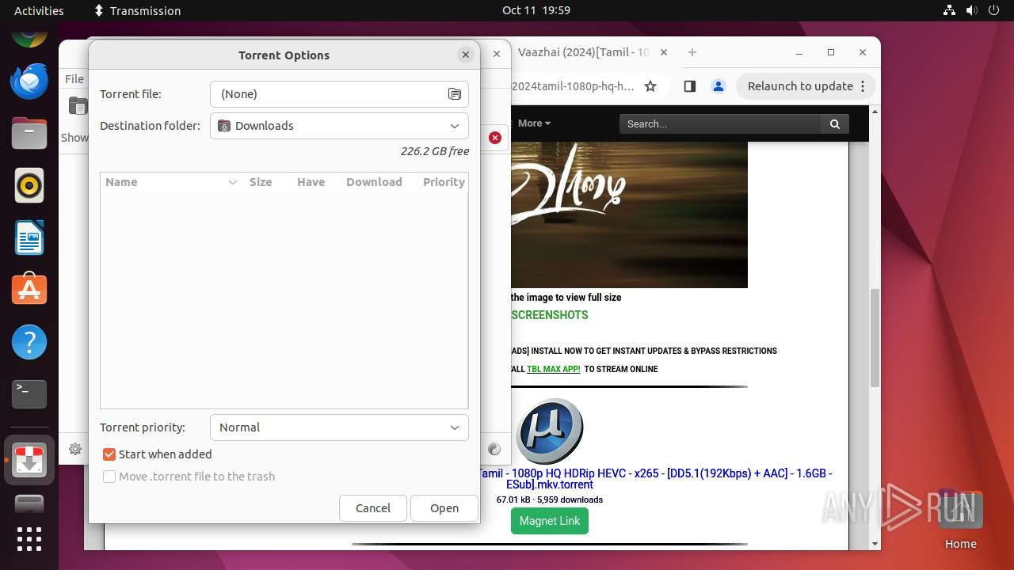
Task: Open the Home folder on desktop
Action: pos(960,519)
